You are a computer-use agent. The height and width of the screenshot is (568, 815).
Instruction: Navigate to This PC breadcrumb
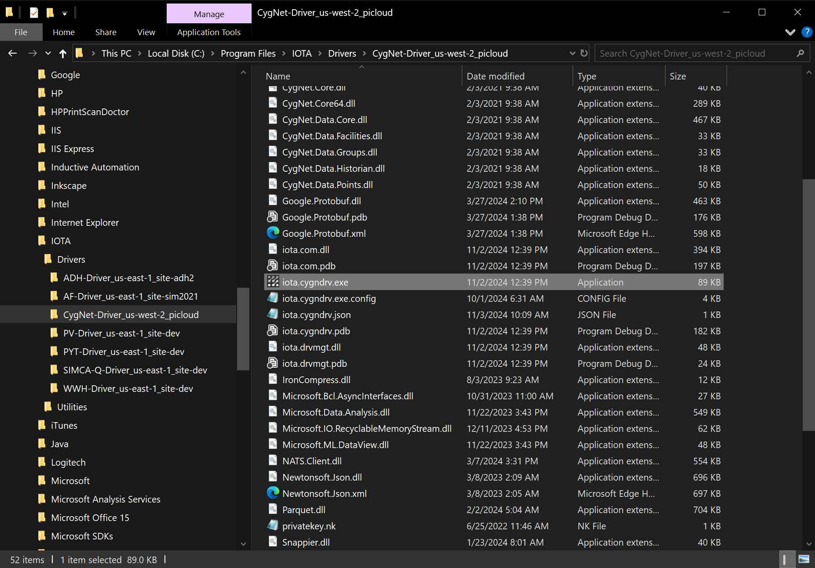point(117,53)
